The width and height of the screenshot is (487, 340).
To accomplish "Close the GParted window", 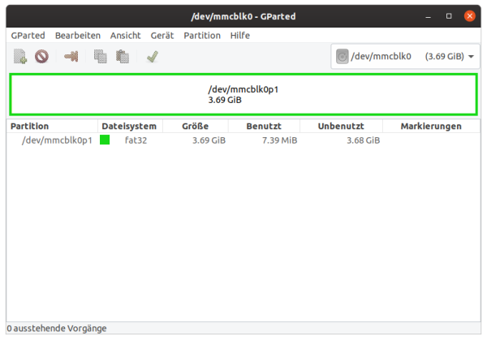I will click(470, 16).
